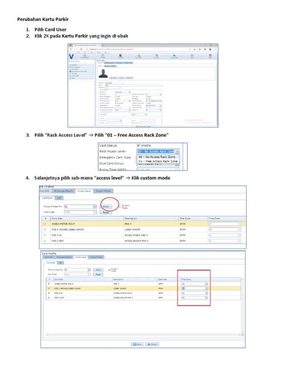Click the Save button with disk icon
This screenshot has width=286, height=381.
click(x=137, y=344)
